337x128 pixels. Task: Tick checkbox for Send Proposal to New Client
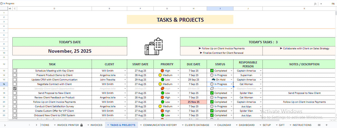[15, 93]
